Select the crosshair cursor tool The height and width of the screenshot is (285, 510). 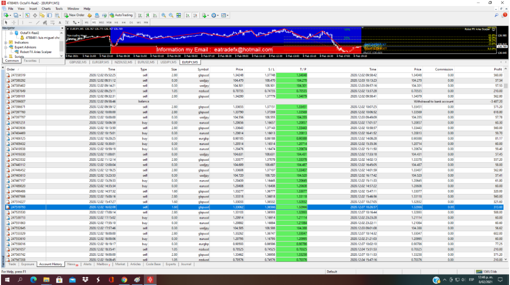(13, 22)
